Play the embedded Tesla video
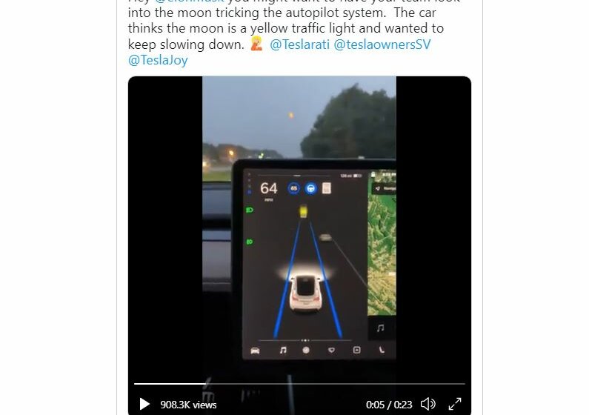The image size is (589, 415). 144,405
